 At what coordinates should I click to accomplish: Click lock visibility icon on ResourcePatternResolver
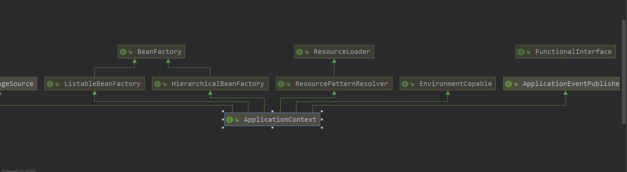288,84
